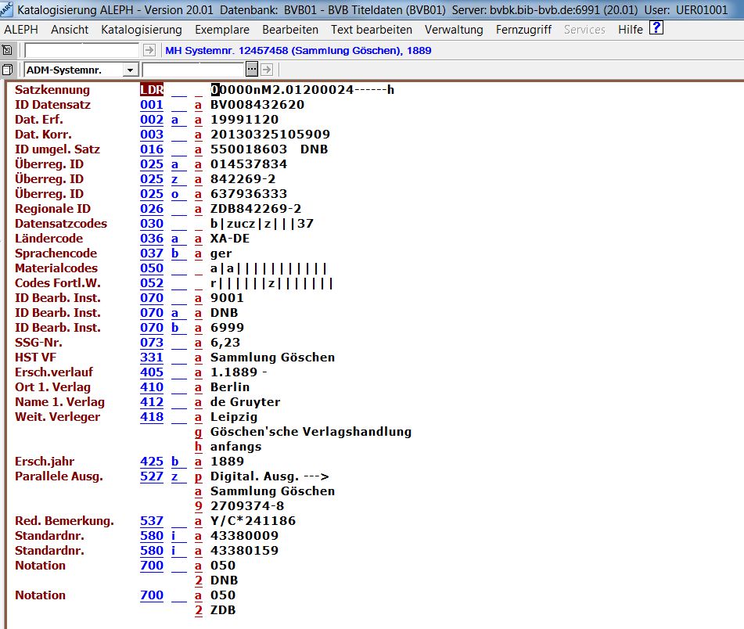Click subfield code g of field 418
The image size is (744, 629).
199,432
